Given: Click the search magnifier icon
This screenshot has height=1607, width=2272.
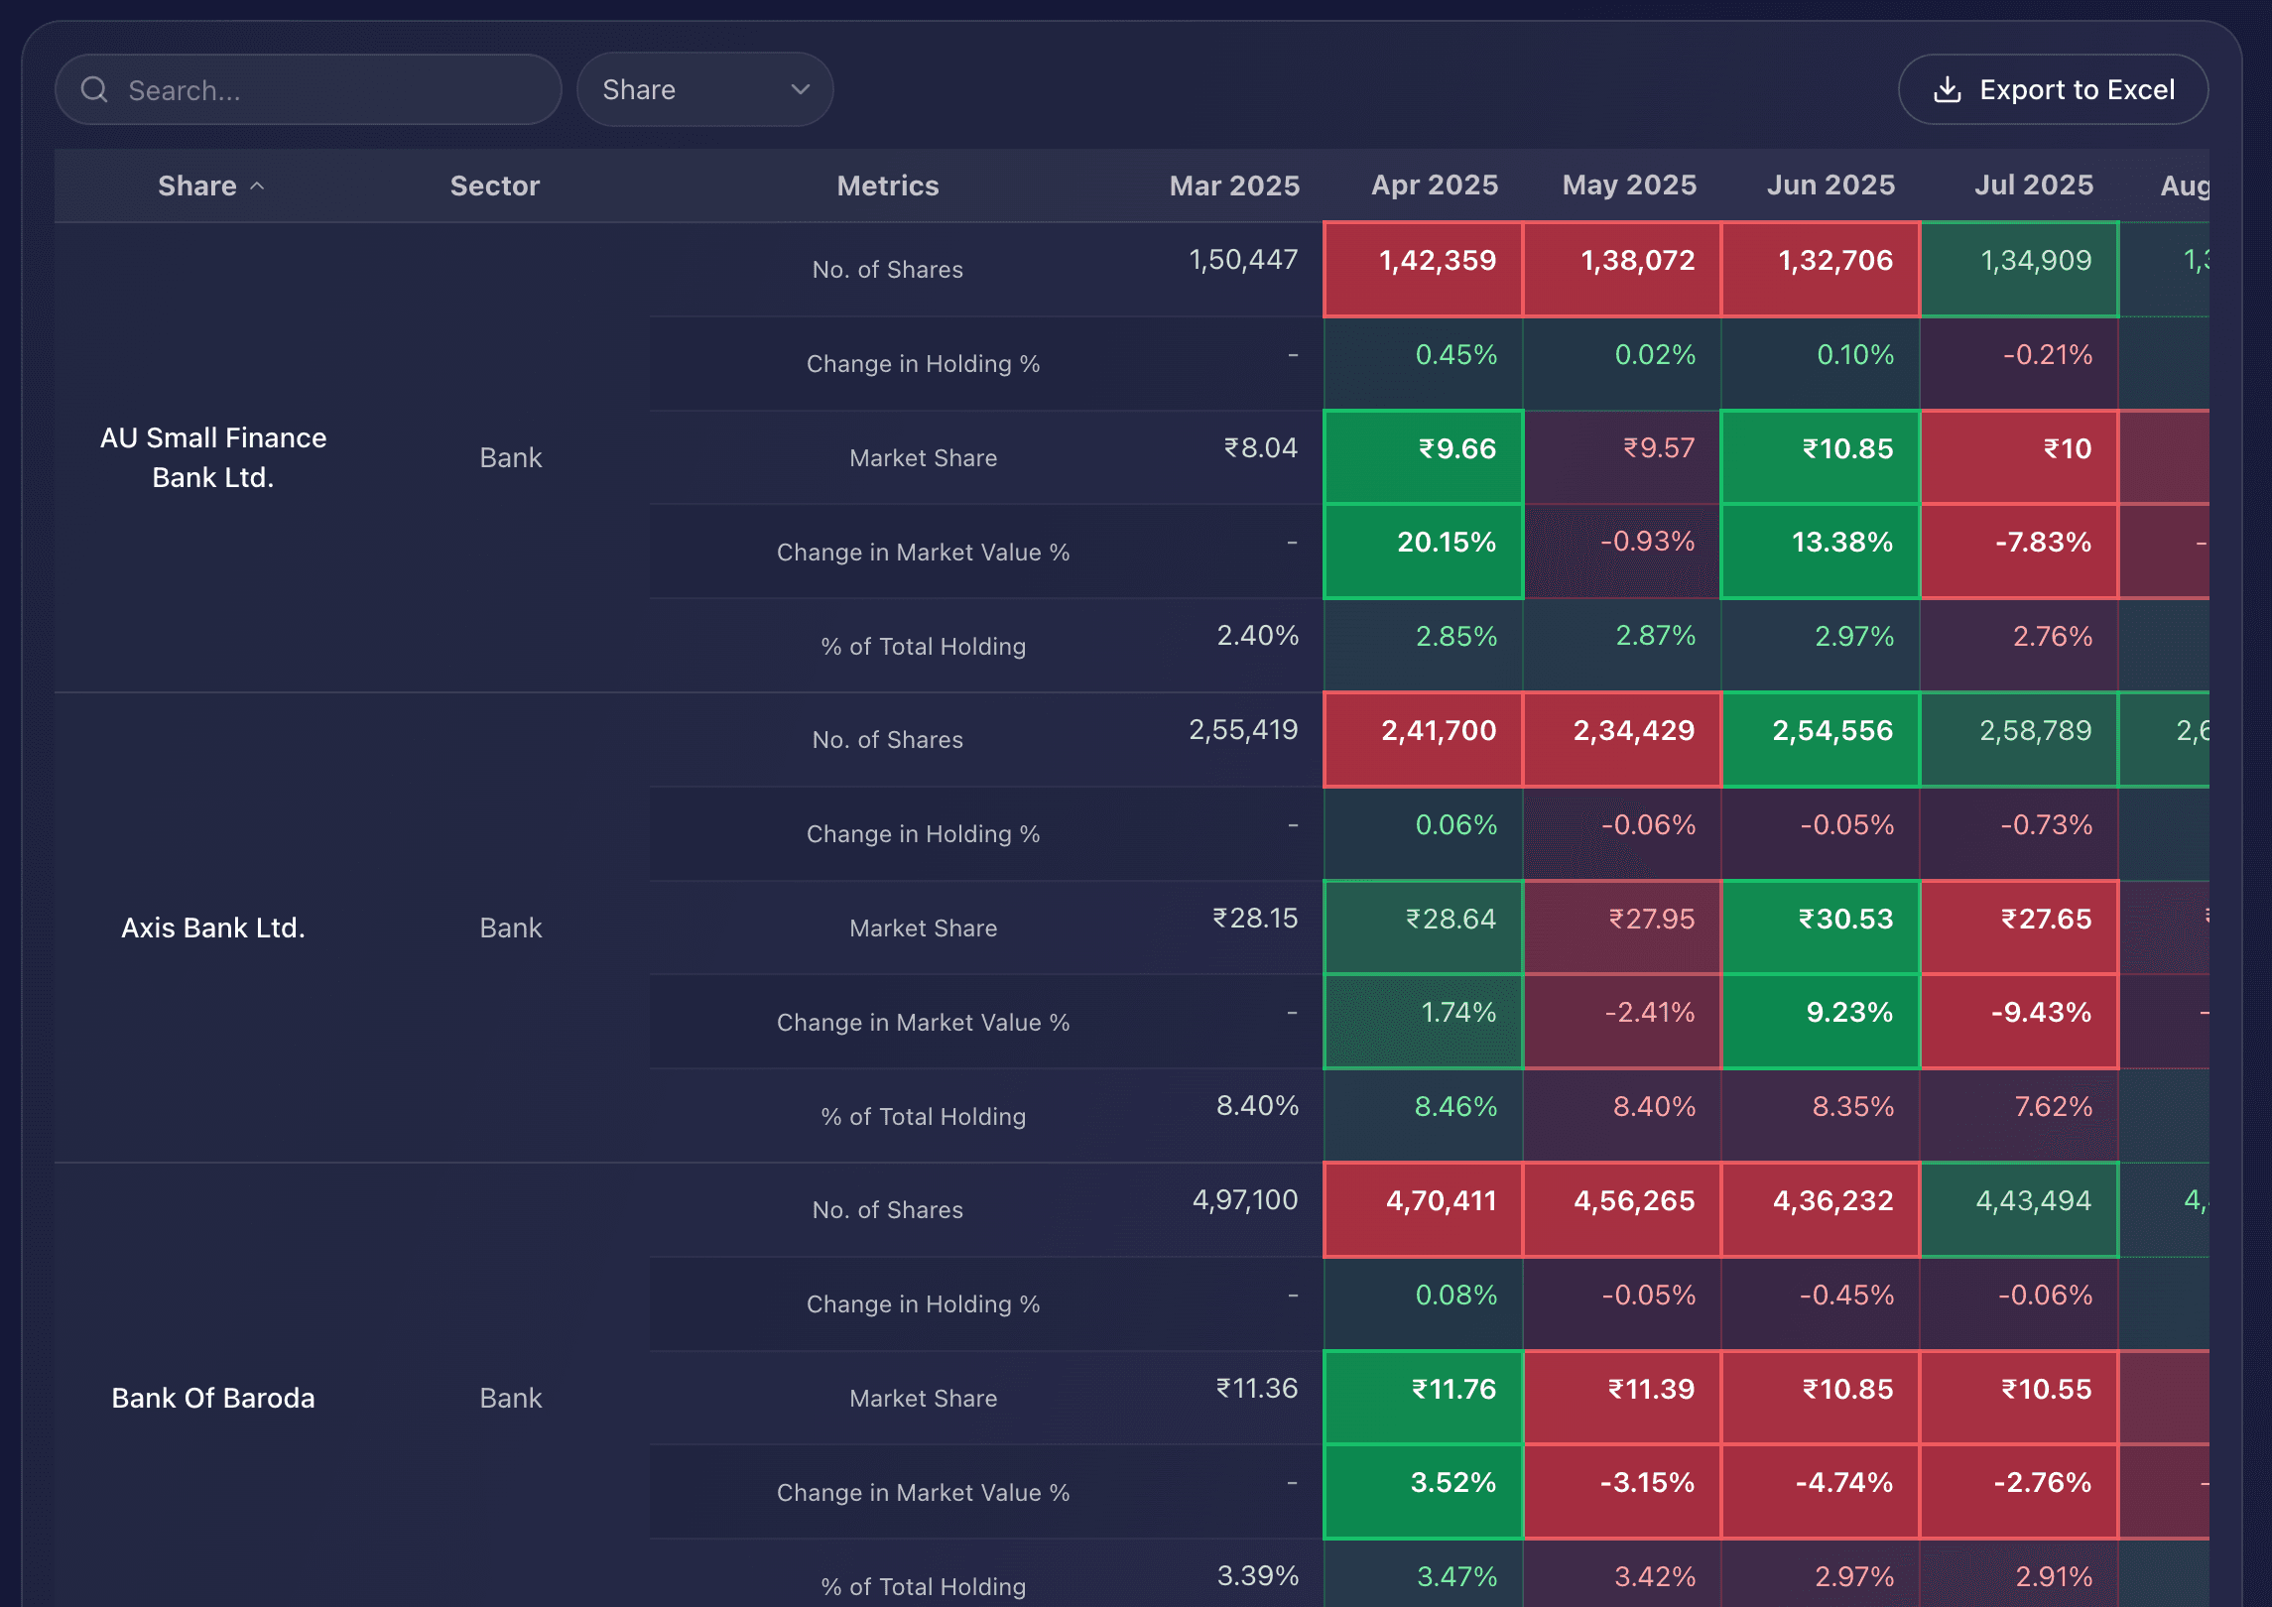Looking at the screenshot, I should (x=94, y=90).
